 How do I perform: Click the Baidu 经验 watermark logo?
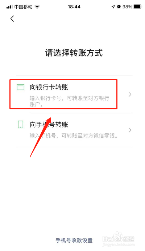point(119,239)
